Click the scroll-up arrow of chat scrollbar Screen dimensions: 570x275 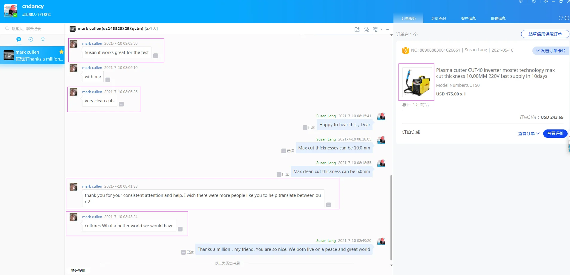click(391, 35)
